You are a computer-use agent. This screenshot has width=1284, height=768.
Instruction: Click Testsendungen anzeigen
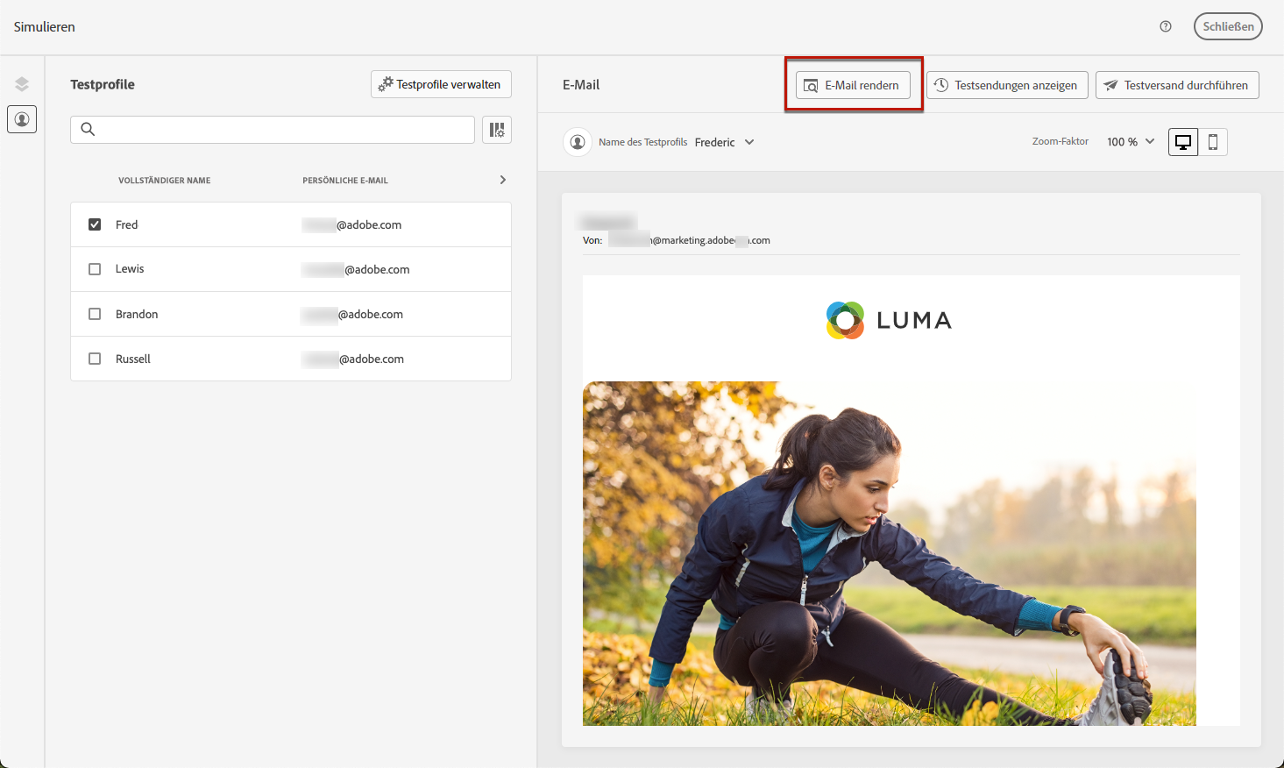pyautogui.click(x=1007, y=85)
